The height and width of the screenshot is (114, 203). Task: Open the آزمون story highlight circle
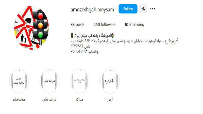pos(110,81)
